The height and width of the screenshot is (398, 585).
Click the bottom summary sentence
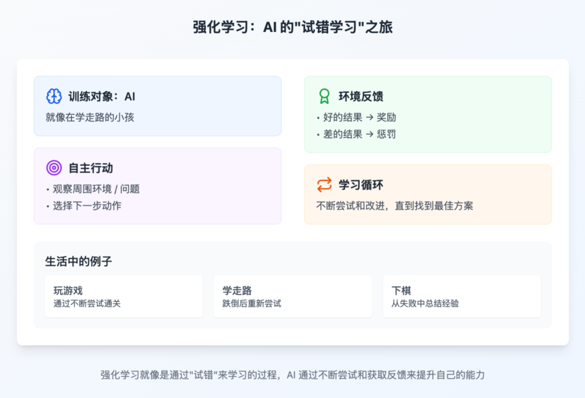[x=292, y=375]
